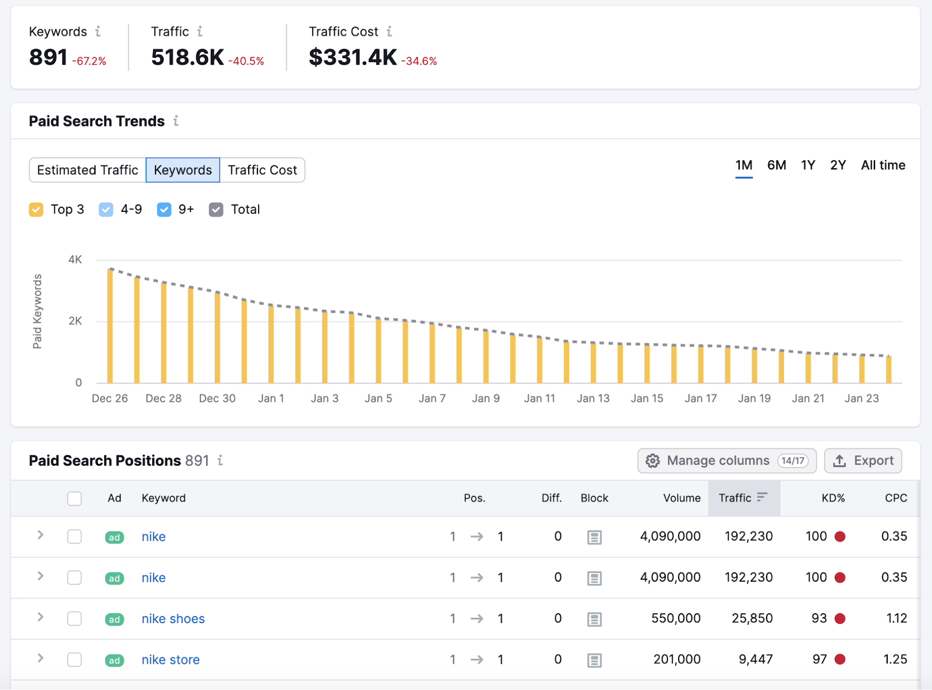The image size is (932, 690).
Task: Click the position change arrow in nike row
Action: click(x=476, y=536)
